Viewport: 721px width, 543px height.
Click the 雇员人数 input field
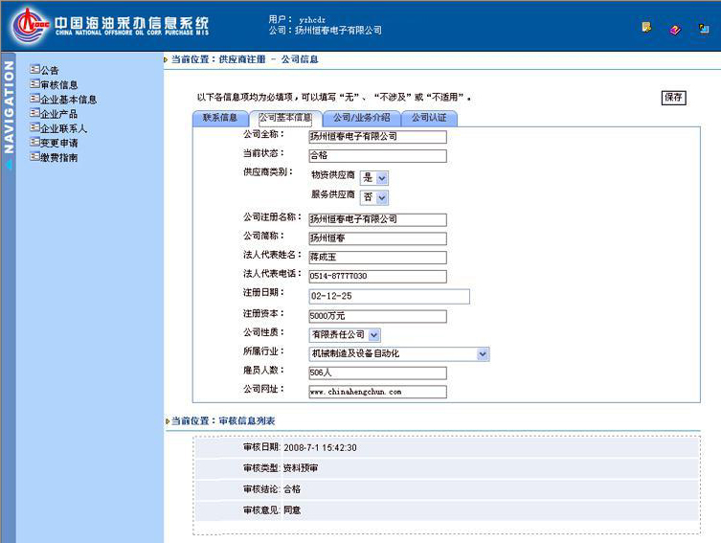[377, 373]
